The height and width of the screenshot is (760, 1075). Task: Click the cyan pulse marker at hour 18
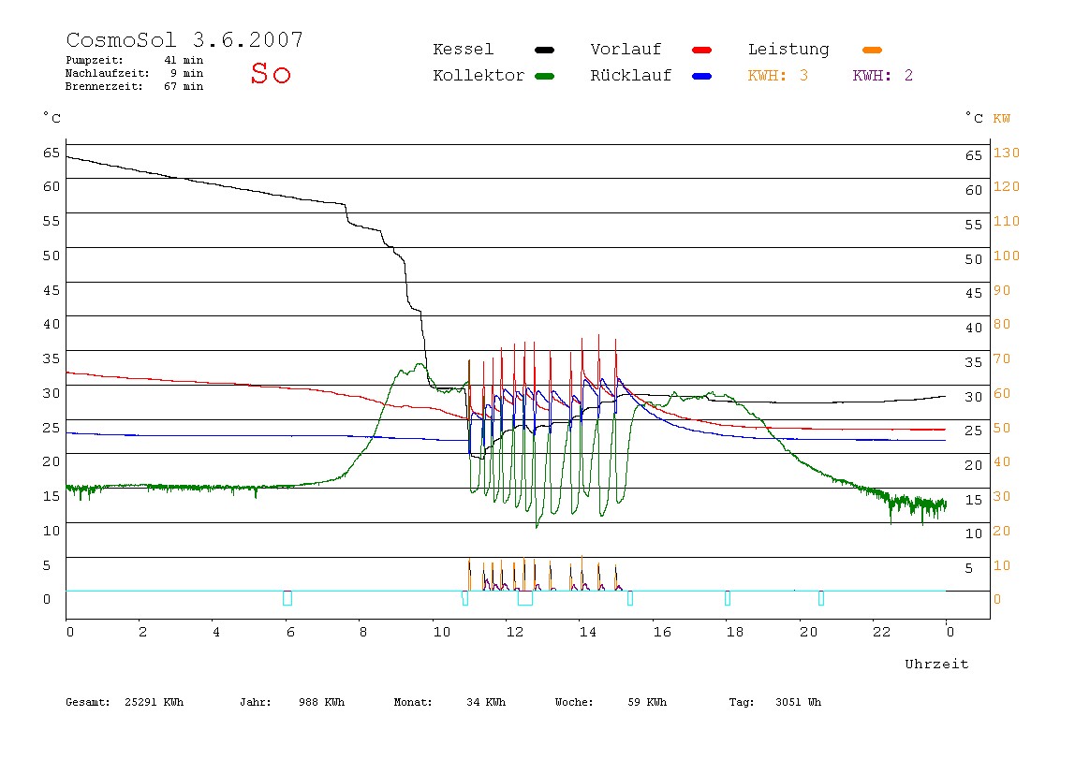coord(728,598)
